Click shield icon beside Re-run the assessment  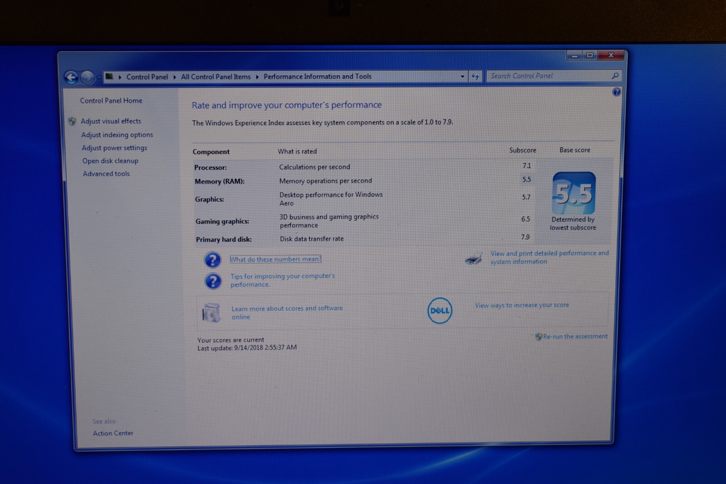(539, 337)
